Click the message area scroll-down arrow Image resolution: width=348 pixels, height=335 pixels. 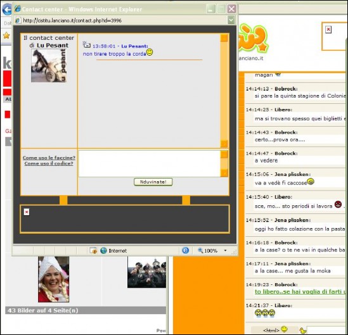pos(224,144)
